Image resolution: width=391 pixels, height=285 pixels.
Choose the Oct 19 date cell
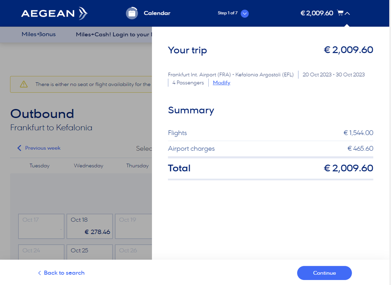[x=134, y=226]
